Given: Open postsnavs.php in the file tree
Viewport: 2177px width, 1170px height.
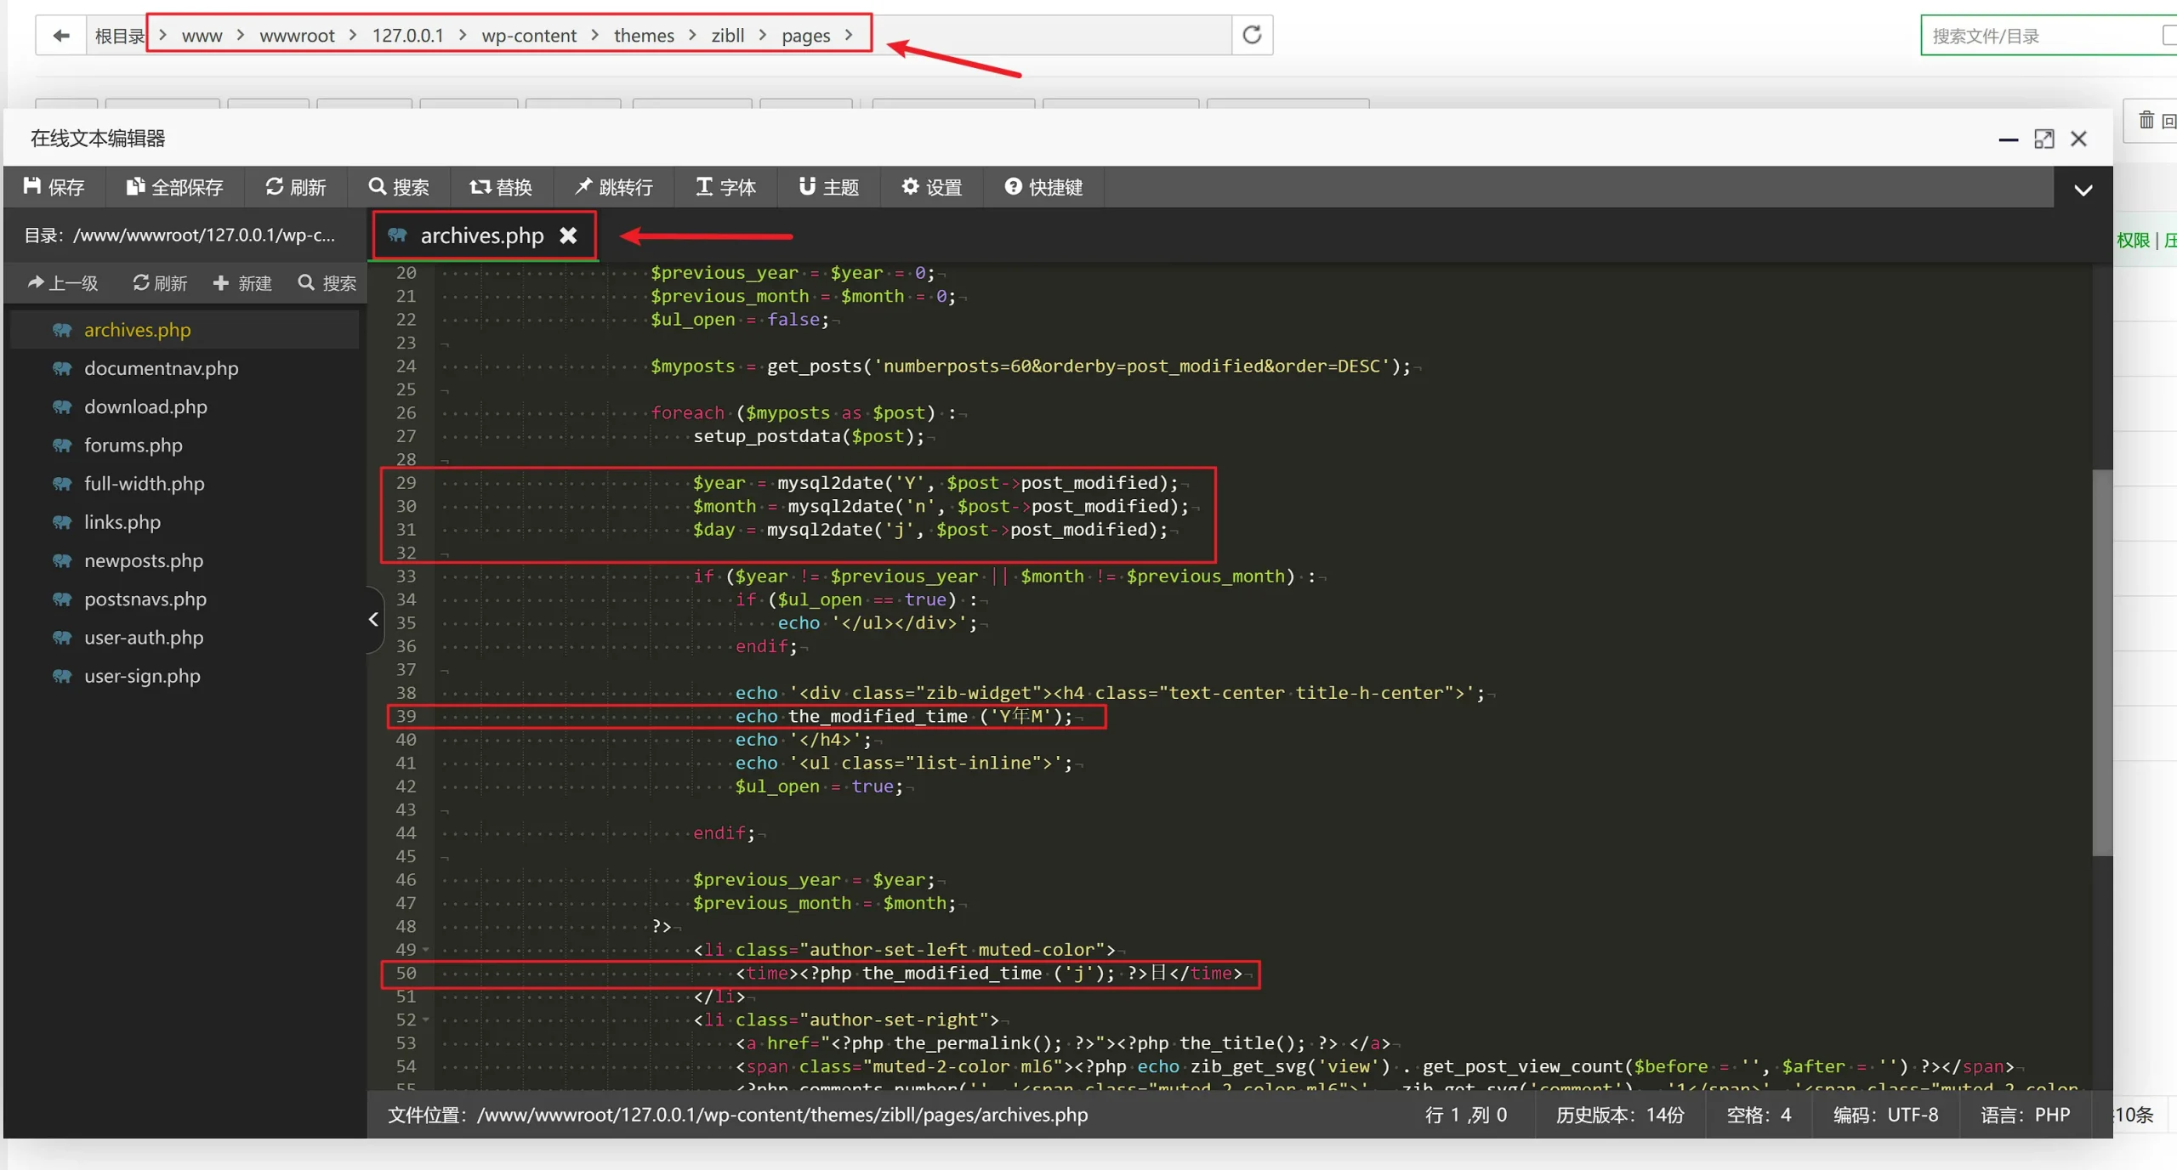Looking at the screenshot, I should coord(184,599).
